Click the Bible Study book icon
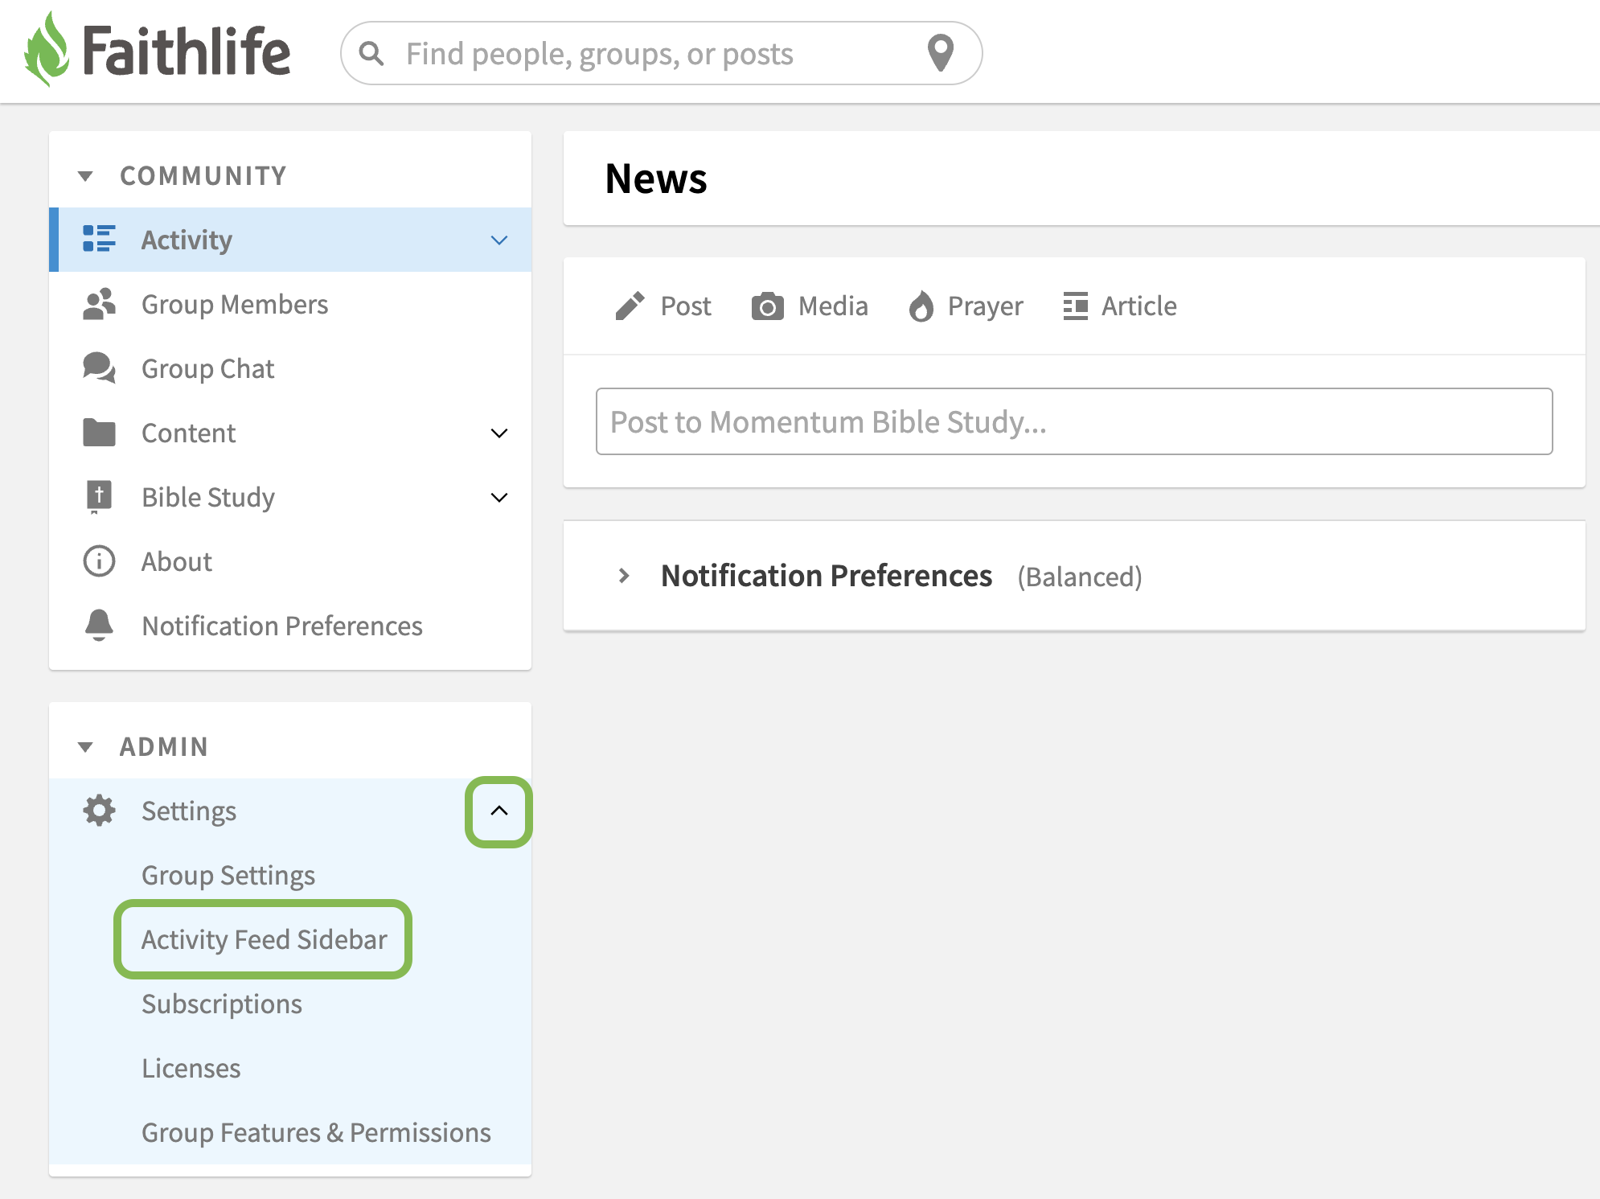This screenshot has width=1600, height=1199. pos(99,497)
